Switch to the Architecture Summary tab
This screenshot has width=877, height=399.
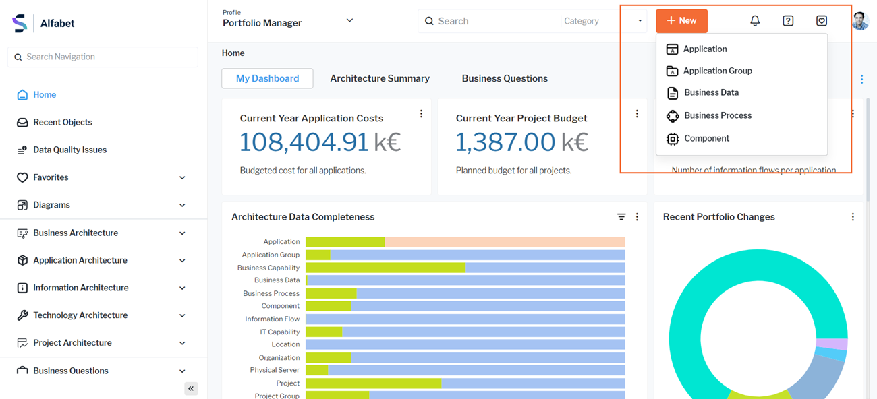(x=379, y=78)
